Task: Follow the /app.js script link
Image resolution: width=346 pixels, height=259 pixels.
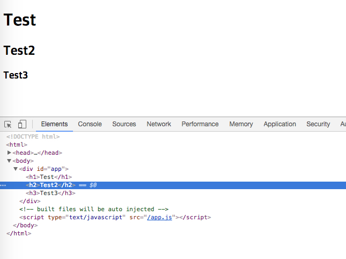Action: click(x=159, y=218)
